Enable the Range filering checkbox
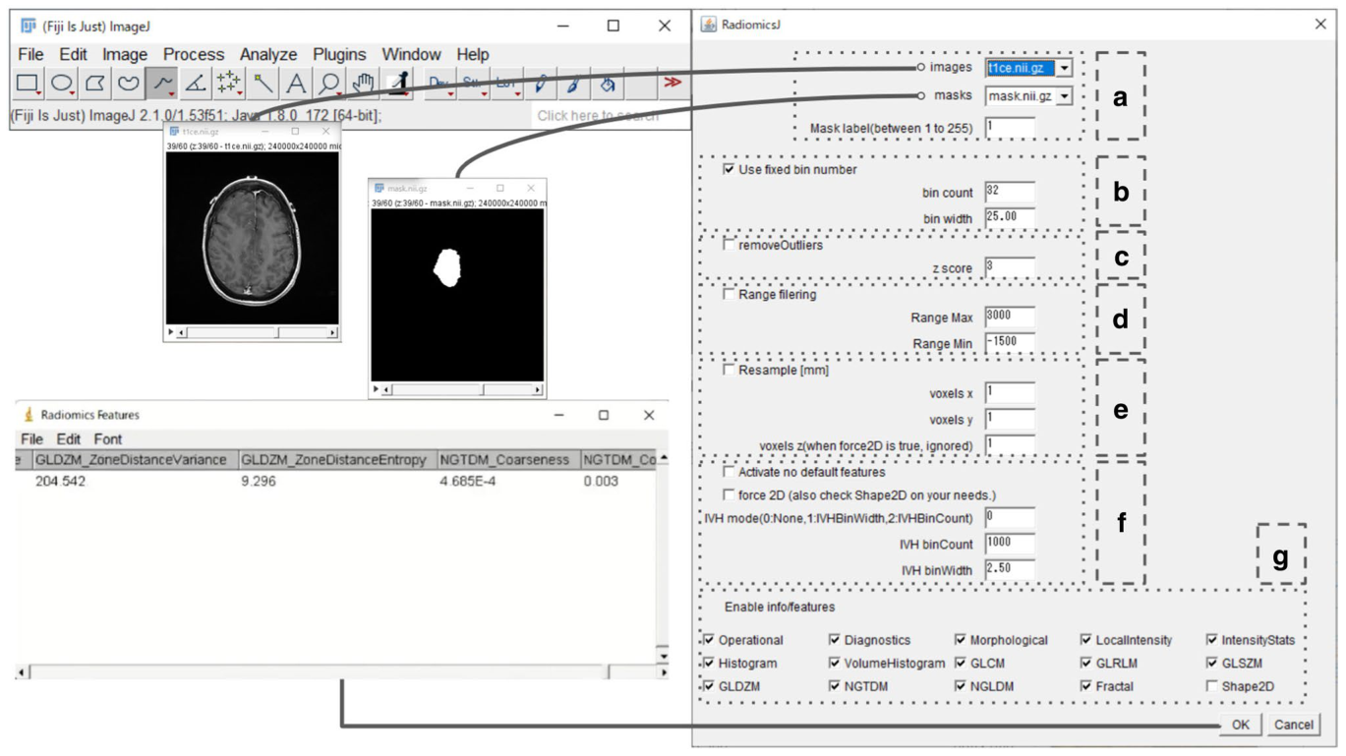This screenshot has height=756, width=1346. point(729,294)
